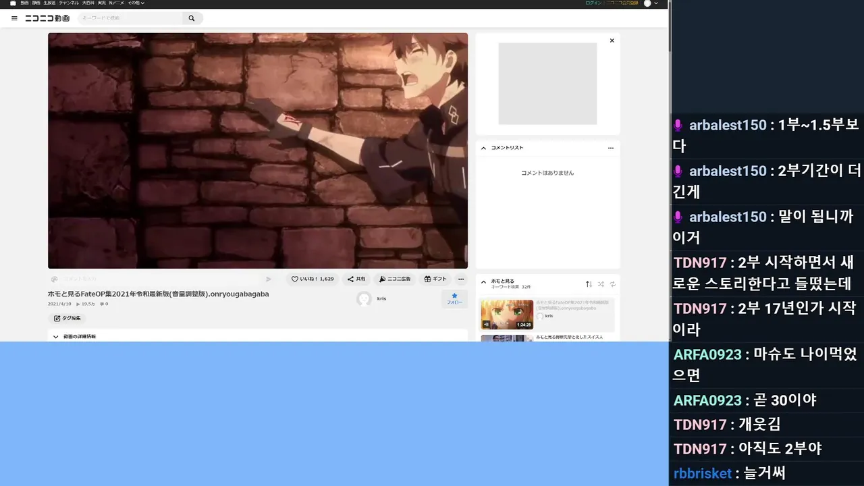
Task: Click the rbbrisket chat username
Action: point(703,473)
